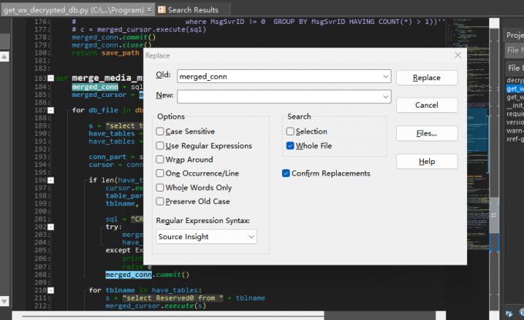
Task: Select highlighted merged_conn on line 184
Action: [x=96, y=87]
